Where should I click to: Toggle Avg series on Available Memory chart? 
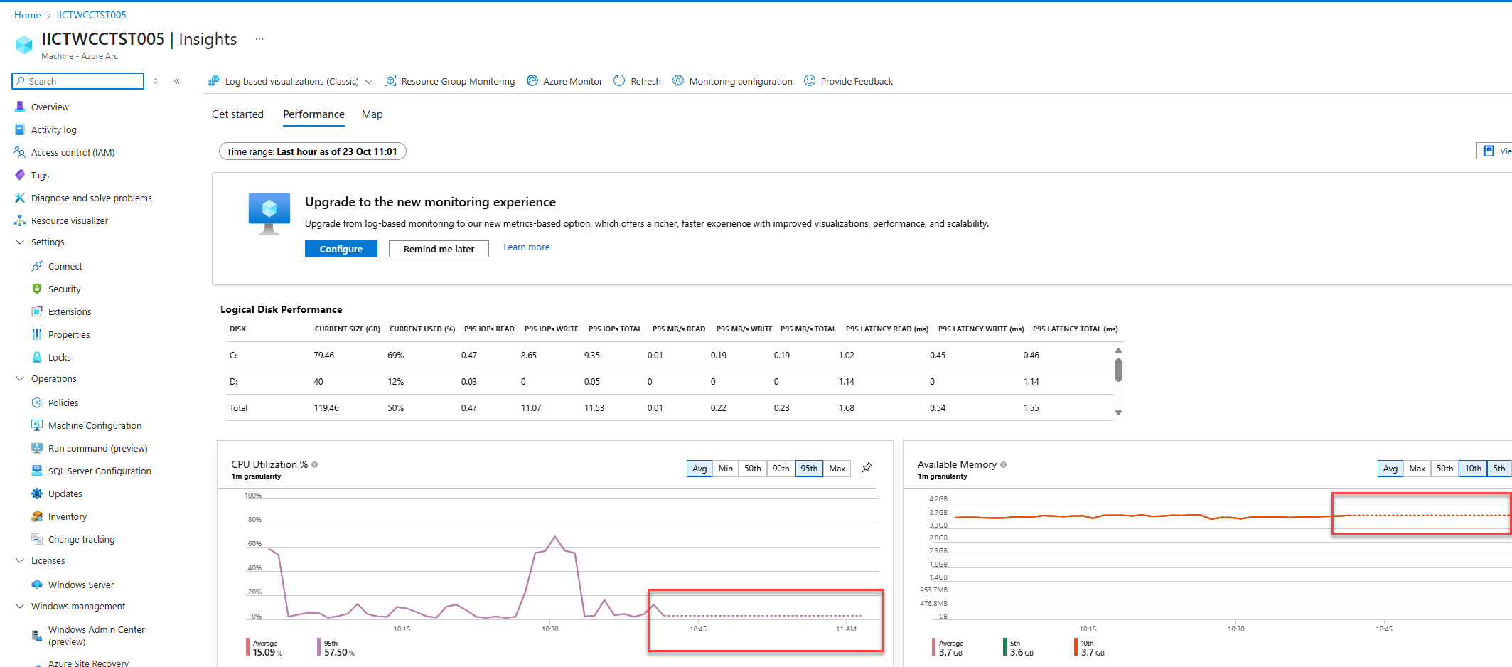click(1390, 469)
